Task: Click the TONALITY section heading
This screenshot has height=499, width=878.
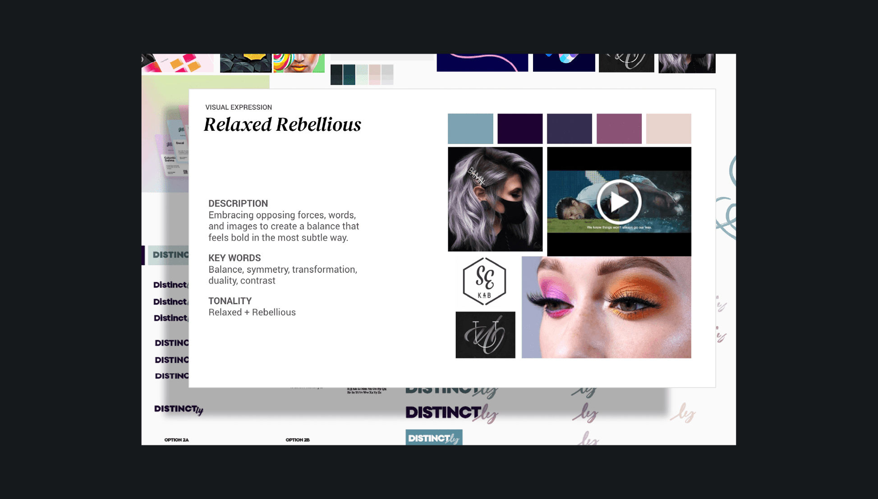Action: coord(230,301)
